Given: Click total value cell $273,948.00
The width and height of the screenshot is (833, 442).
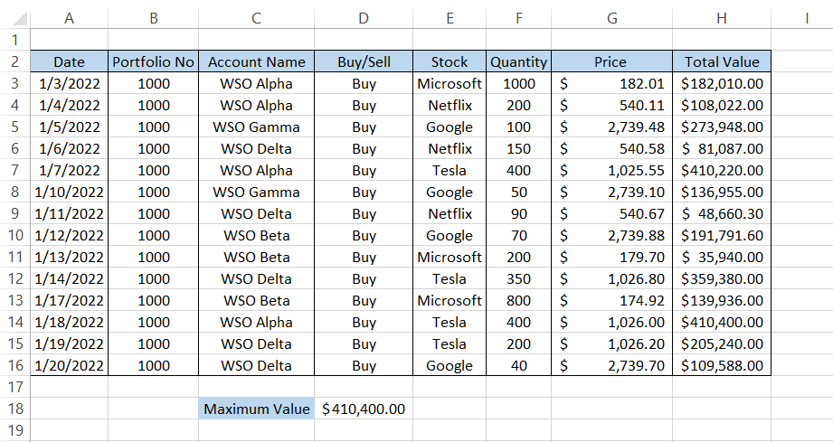Looking at the screenshot, I should [x=722, y=127].
